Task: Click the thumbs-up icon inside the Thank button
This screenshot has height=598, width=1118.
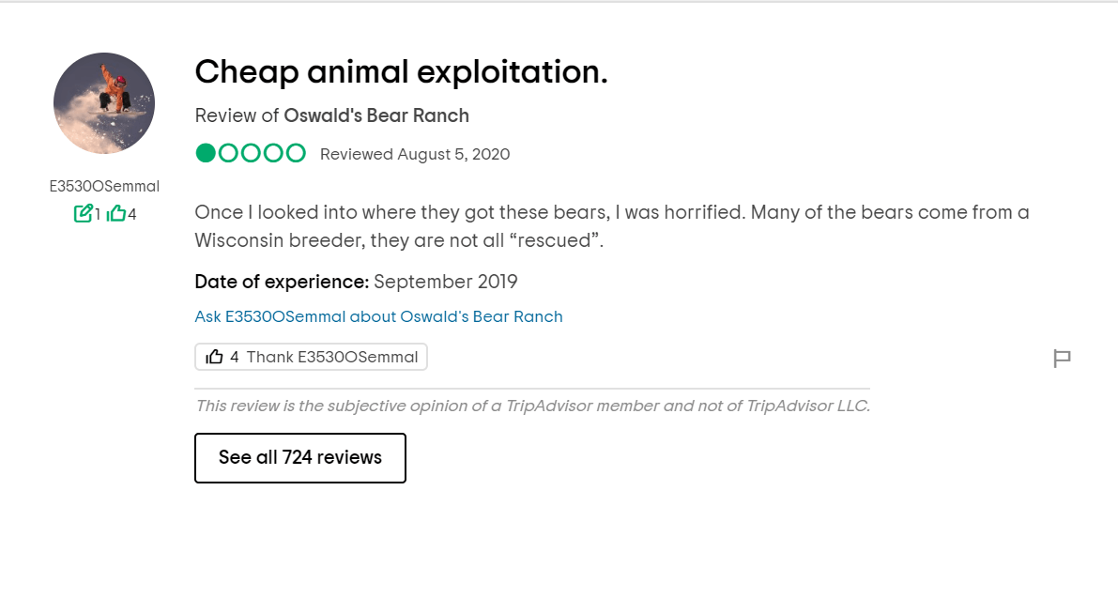Action: point(215,357)
